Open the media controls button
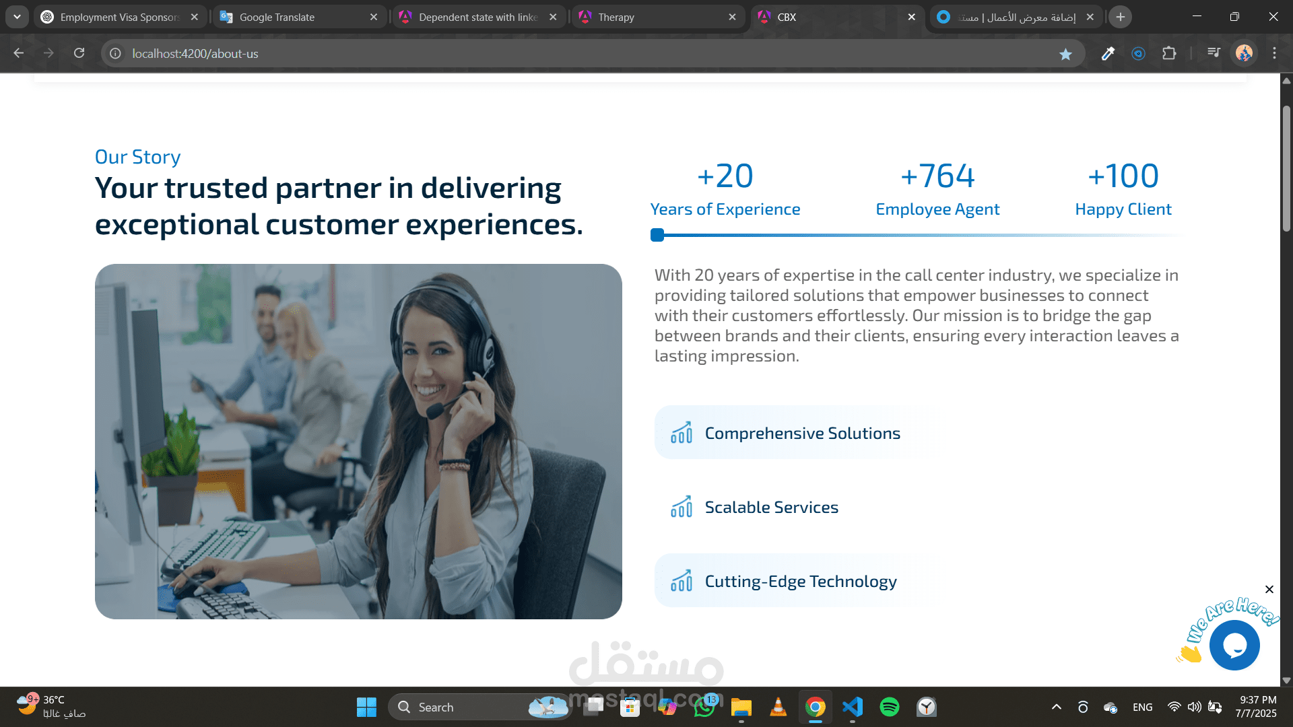1293x727 pixels. click(1214, 53)
